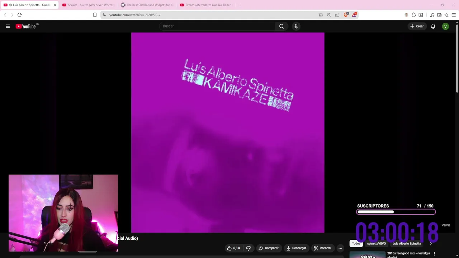Reload the page in the browser

pos(19,15)
